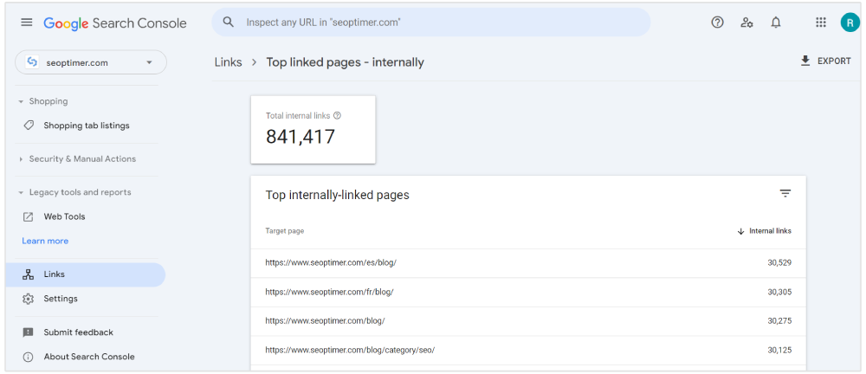Click the 30,125 links value

779,350
